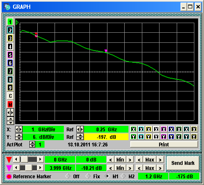
Task: Toggle last olive Y axis button
Action: (194, 137)
